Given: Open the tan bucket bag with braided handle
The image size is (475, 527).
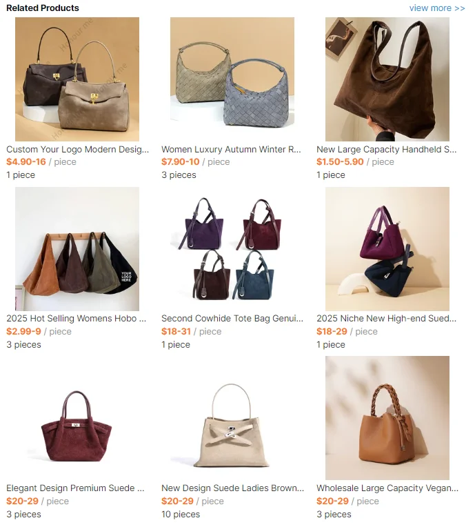Looking at the screenshot, I should tap(387, 418).
